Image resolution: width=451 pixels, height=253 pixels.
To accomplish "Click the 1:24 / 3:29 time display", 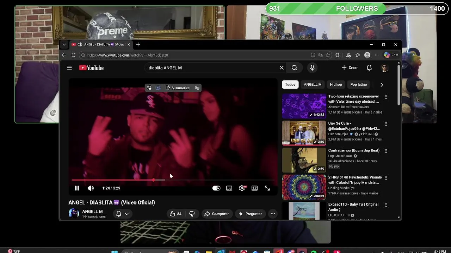I will pyautogui.click(x=111, y=188).
